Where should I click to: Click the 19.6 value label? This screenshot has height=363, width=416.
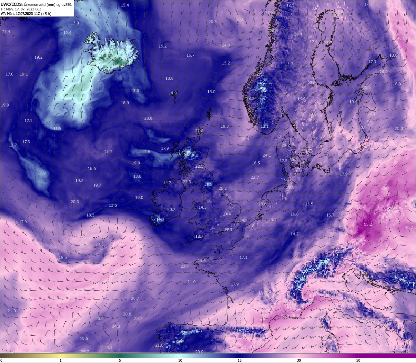[84, 339]
